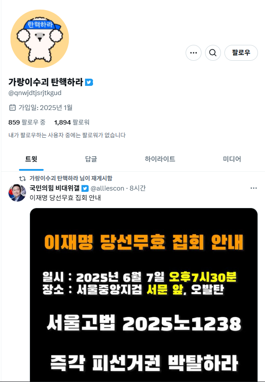The height and width of the screenshot is (382, 265).
Task: Click the verified badge beside 국민의힘 비대위갤
Action: (85, 188)
